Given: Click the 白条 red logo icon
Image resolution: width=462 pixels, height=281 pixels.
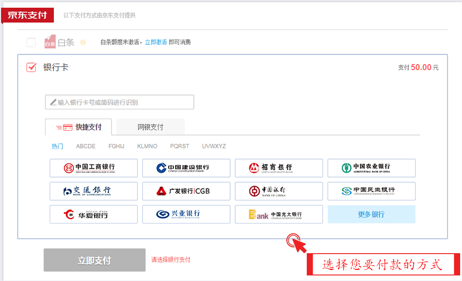Looking at the screenshot, I should [50, 42].
